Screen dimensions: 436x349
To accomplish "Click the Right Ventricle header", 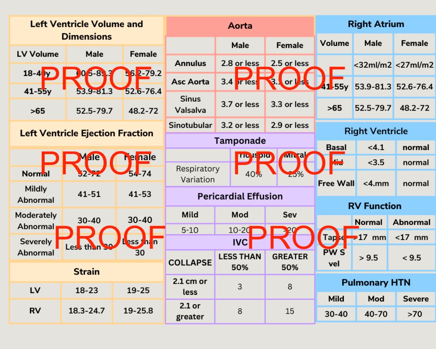I will pyautogui.click(x=376, y=131).
